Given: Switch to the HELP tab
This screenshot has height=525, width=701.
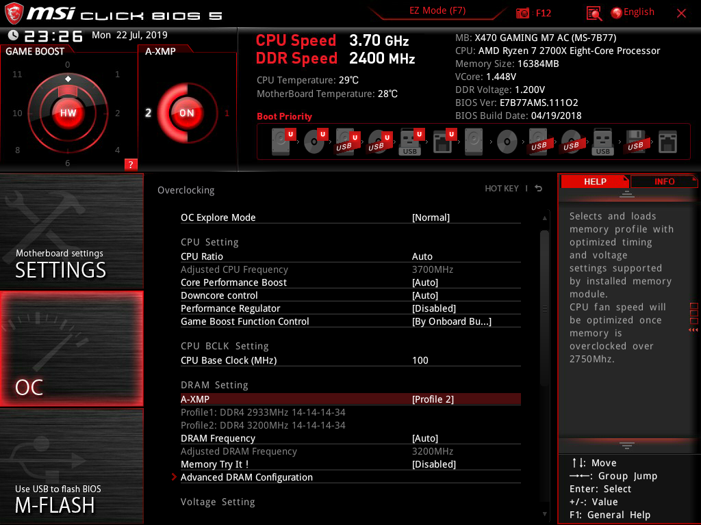Looking at the screenshot, I should (x=595, y=181).
